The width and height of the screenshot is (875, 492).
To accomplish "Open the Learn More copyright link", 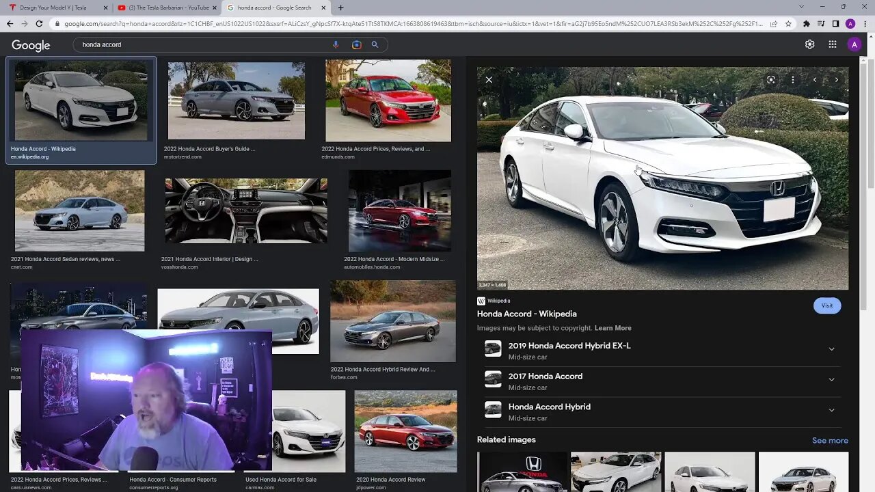I will click(612, 328).
